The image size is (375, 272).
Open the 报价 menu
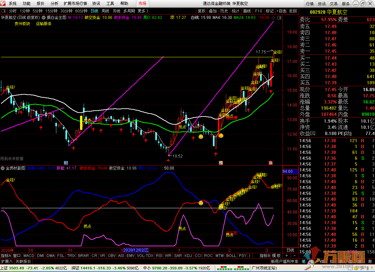(40, 4)
